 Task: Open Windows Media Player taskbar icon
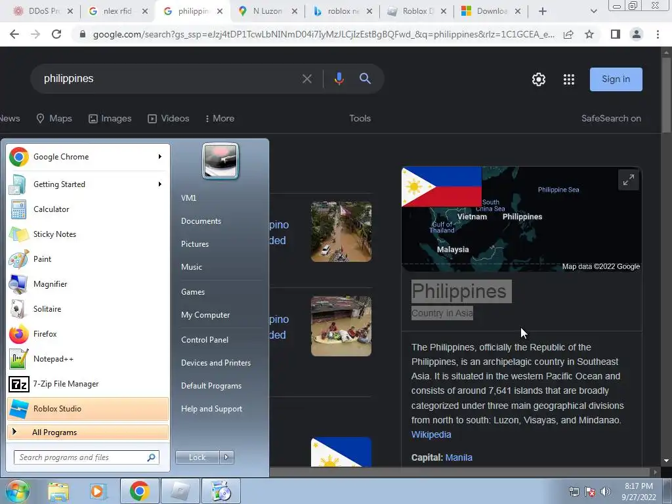98,491
